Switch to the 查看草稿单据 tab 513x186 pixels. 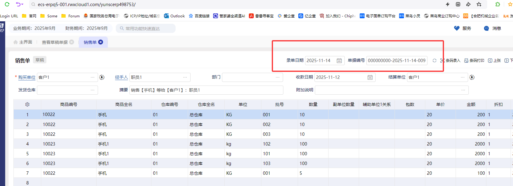pos(55,42)
